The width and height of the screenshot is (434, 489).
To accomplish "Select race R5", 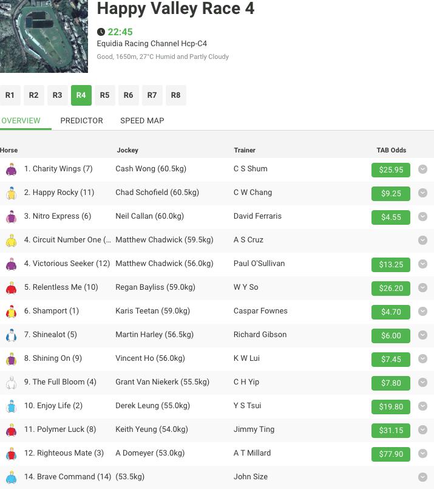I will (x=104, y=95).
